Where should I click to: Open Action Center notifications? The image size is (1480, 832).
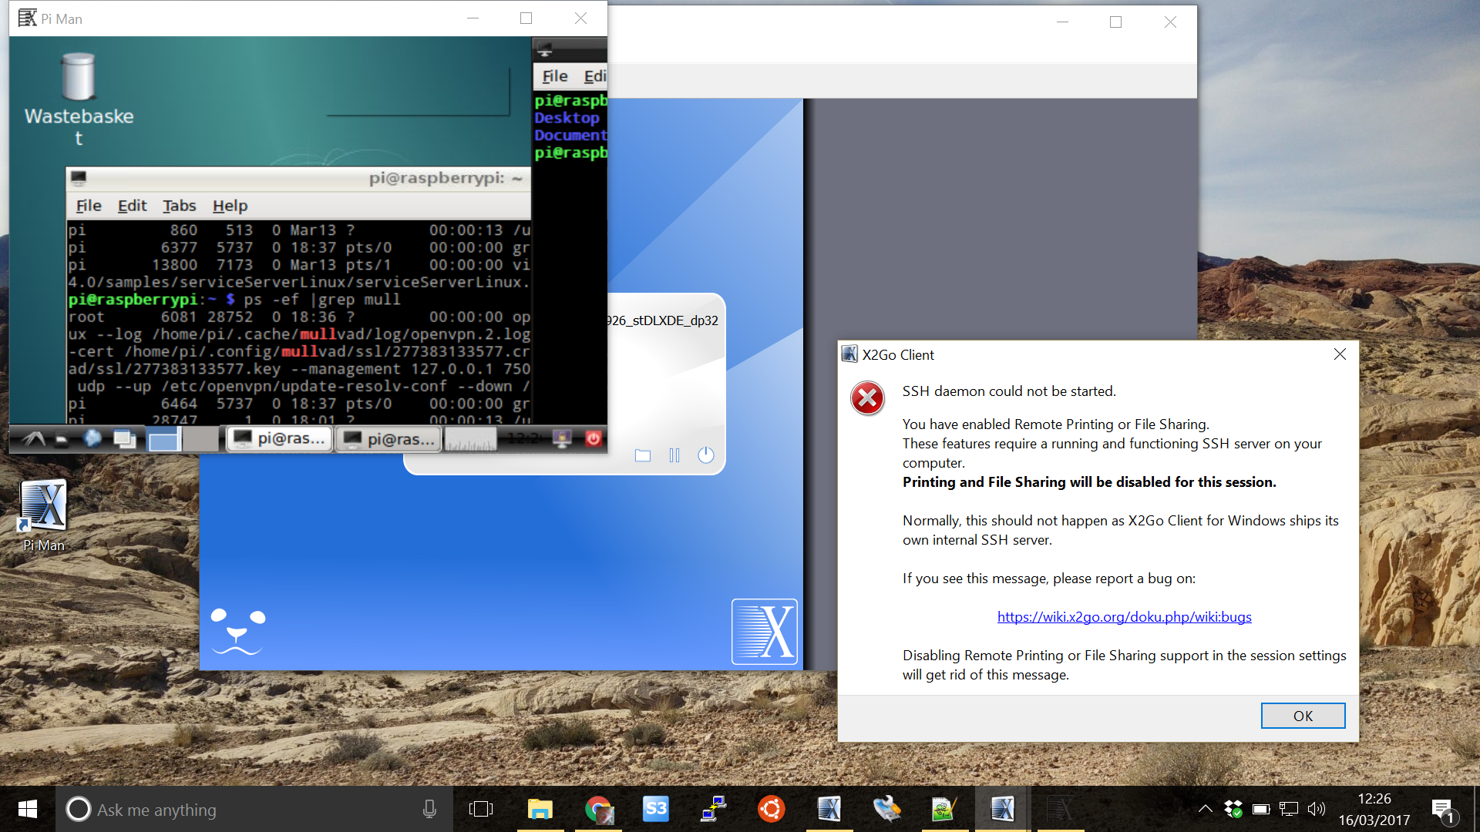click(x=1443, y=809)
